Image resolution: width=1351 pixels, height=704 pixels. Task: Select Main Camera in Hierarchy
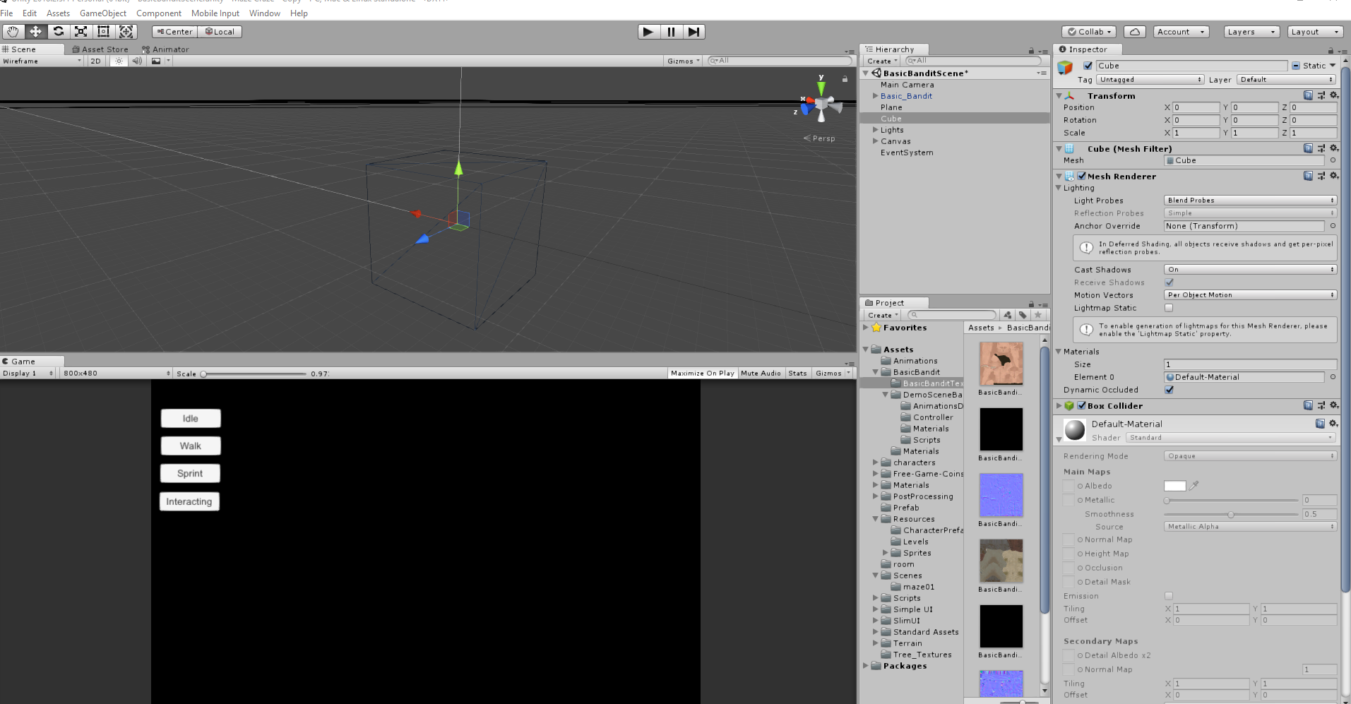click(x=907, y=85)
